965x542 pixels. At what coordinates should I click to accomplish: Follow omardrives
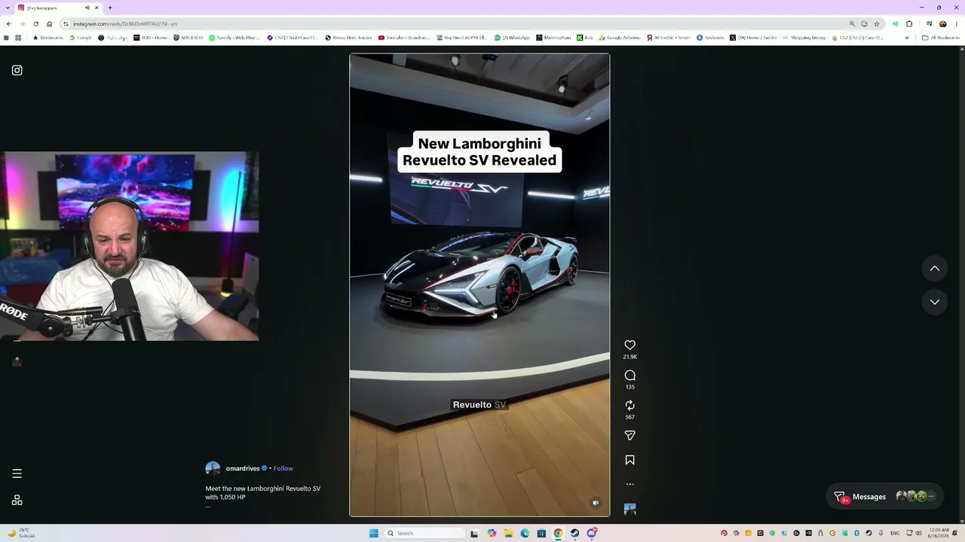coord(283,468)
